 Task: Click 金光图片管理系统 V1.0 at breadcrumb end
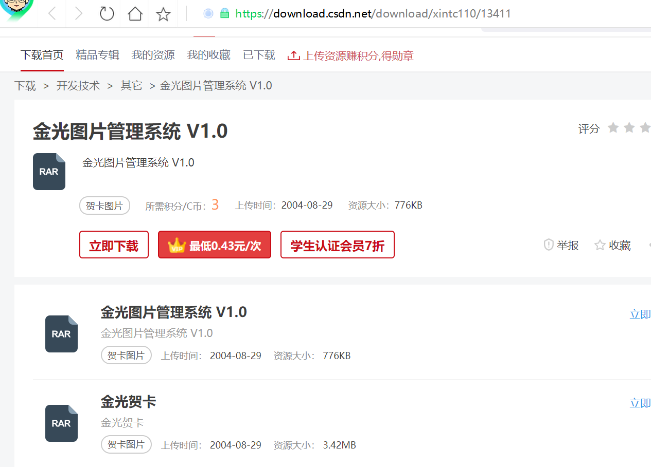[x=216, y=86]
